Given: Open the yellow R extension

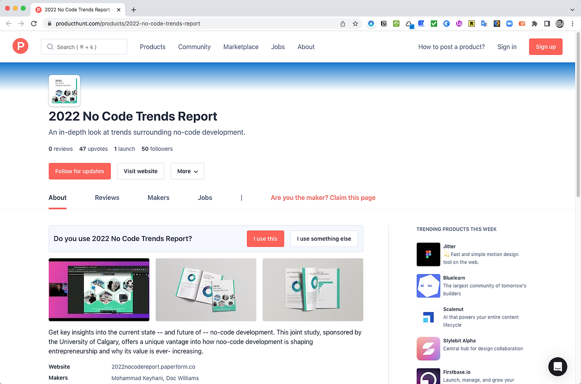Looking at the screenshot, I should click(x=472, y=24).
